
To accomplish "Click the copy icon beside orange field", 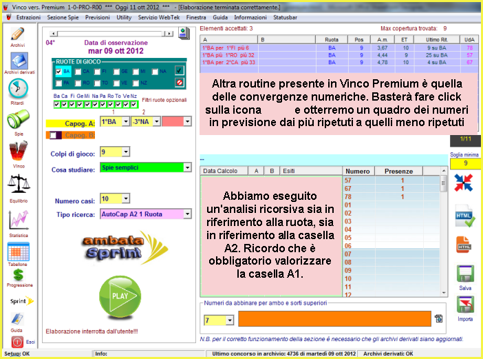I will click(439, 318).
